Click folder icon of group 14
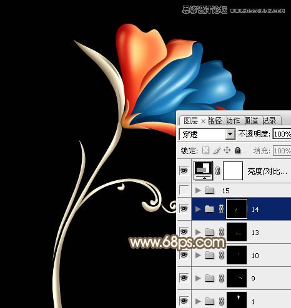Image resolution: width=291 pixels, height=308 pixels. 209,209
